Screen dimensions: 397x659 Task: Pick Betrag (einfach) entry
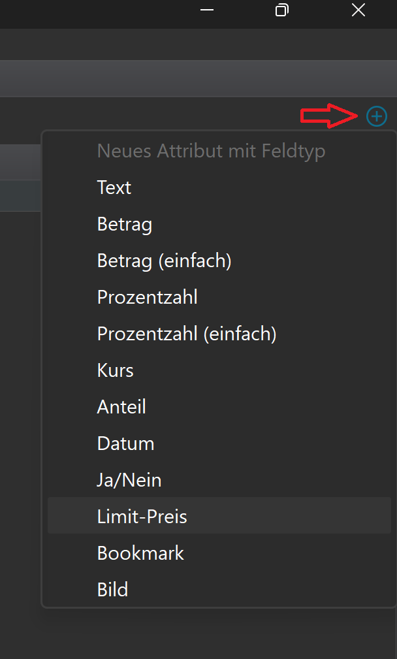click(164, 261)
